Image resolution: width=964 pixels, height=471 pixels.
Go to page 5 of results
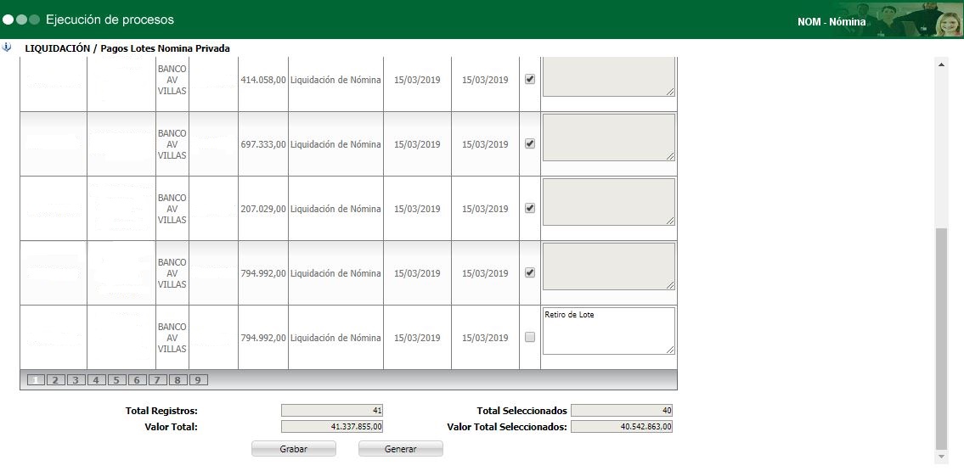pyautogui.click(x=116, y=380)
